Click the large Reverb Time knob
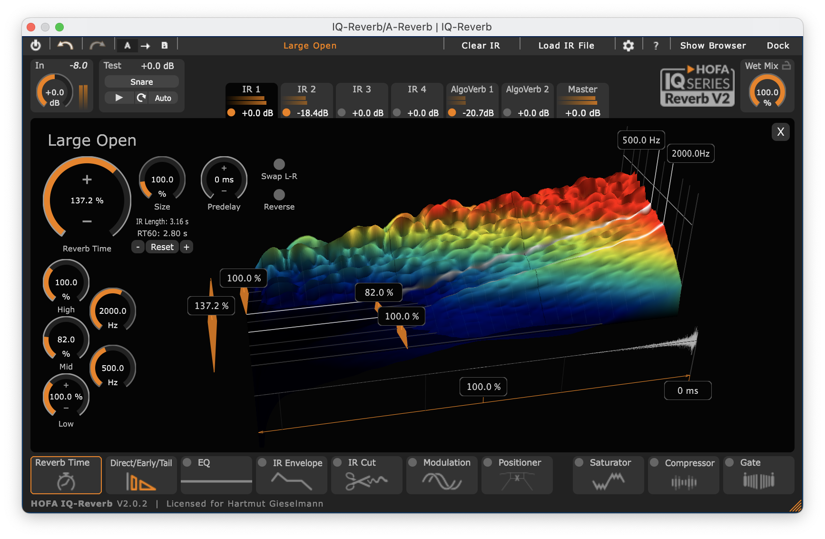Viewport: 825px width, 539px height. (x=87, y=200)
